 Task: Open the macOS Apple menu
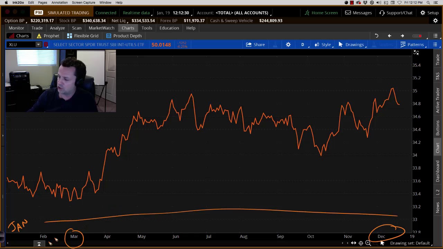(6, 2)
